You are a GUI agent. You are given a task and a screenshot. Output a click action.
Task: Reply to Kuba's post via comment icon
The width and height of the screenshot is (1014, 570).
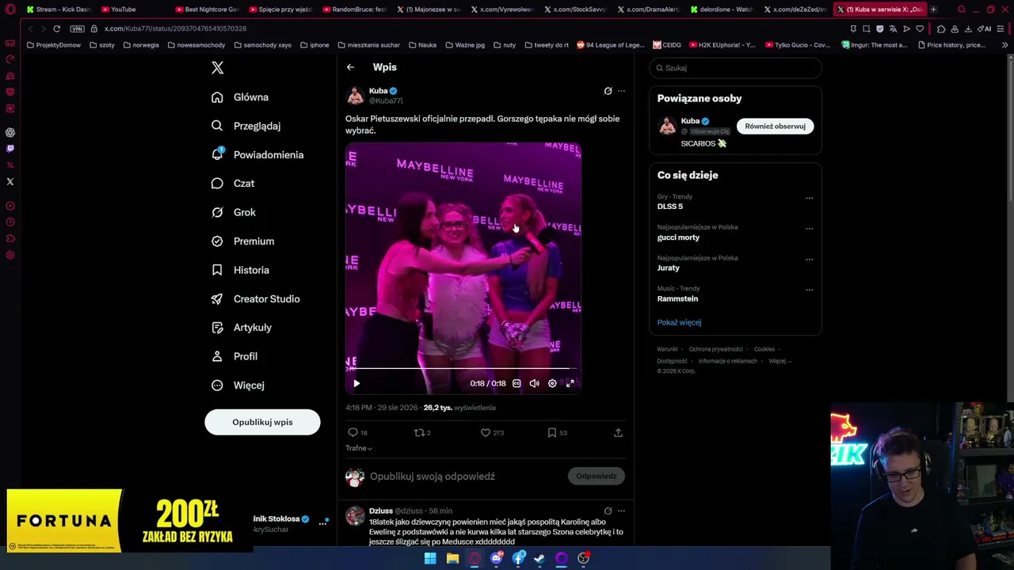pos(353,432)
